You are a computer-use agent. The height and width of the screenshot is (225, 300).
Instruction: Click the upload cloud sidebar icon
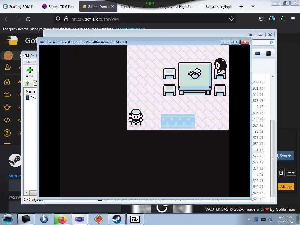7,94
